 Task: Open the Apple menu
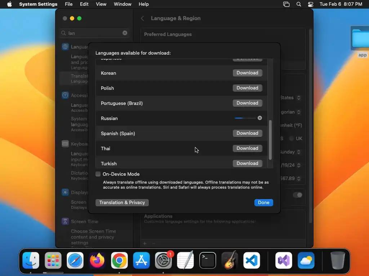(9, 4)
